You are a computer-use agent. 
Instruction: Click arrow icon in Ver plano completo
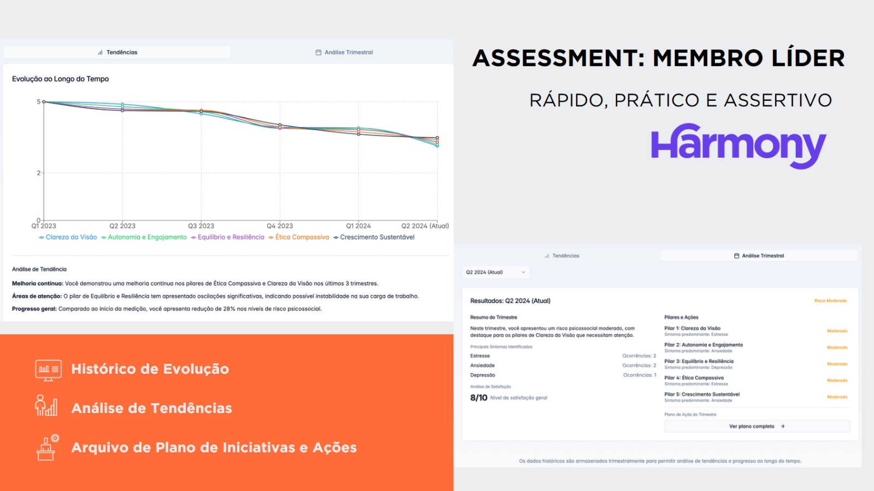783,427
